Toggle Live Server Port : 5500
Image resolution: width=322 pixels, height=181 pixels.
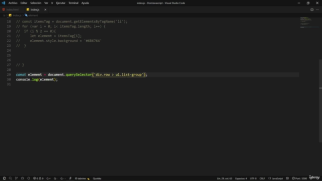click(x=299, y=178)
